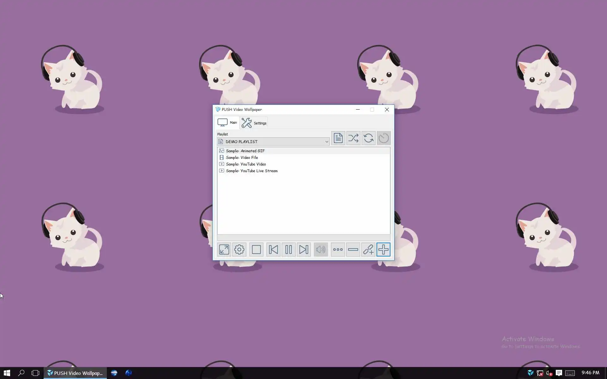Remove item with the minus button
607x379 pixels.
tap(353, 250)
